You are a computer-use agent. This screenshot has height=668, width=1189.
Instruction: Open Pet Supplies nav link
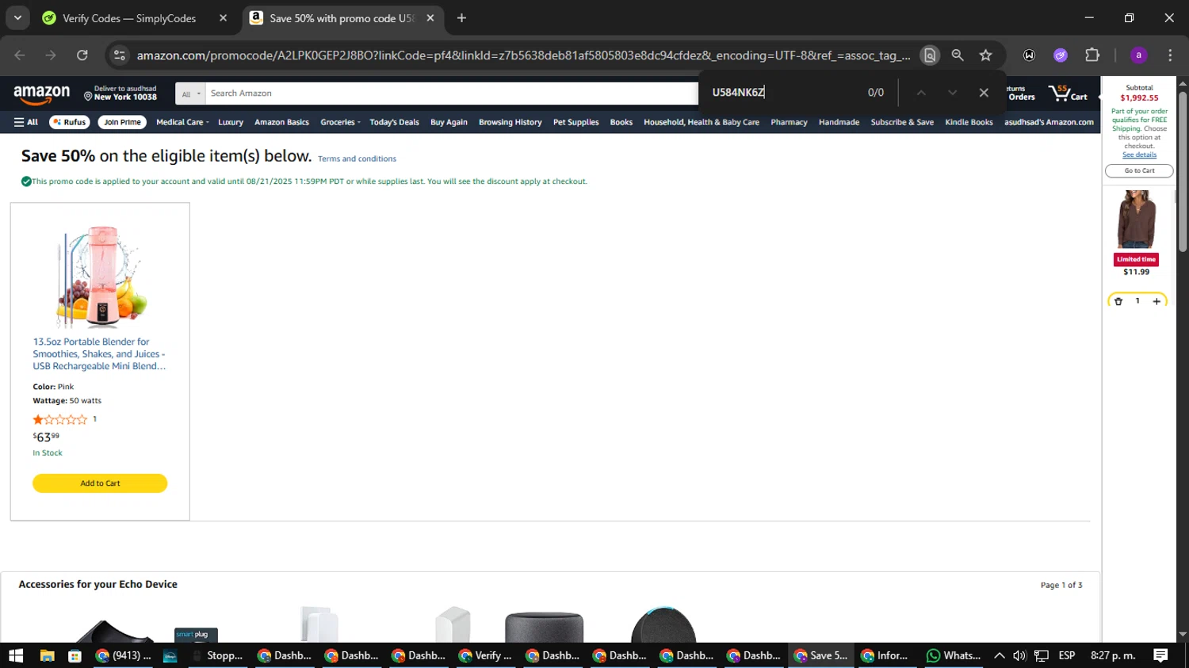click(575, 122)
